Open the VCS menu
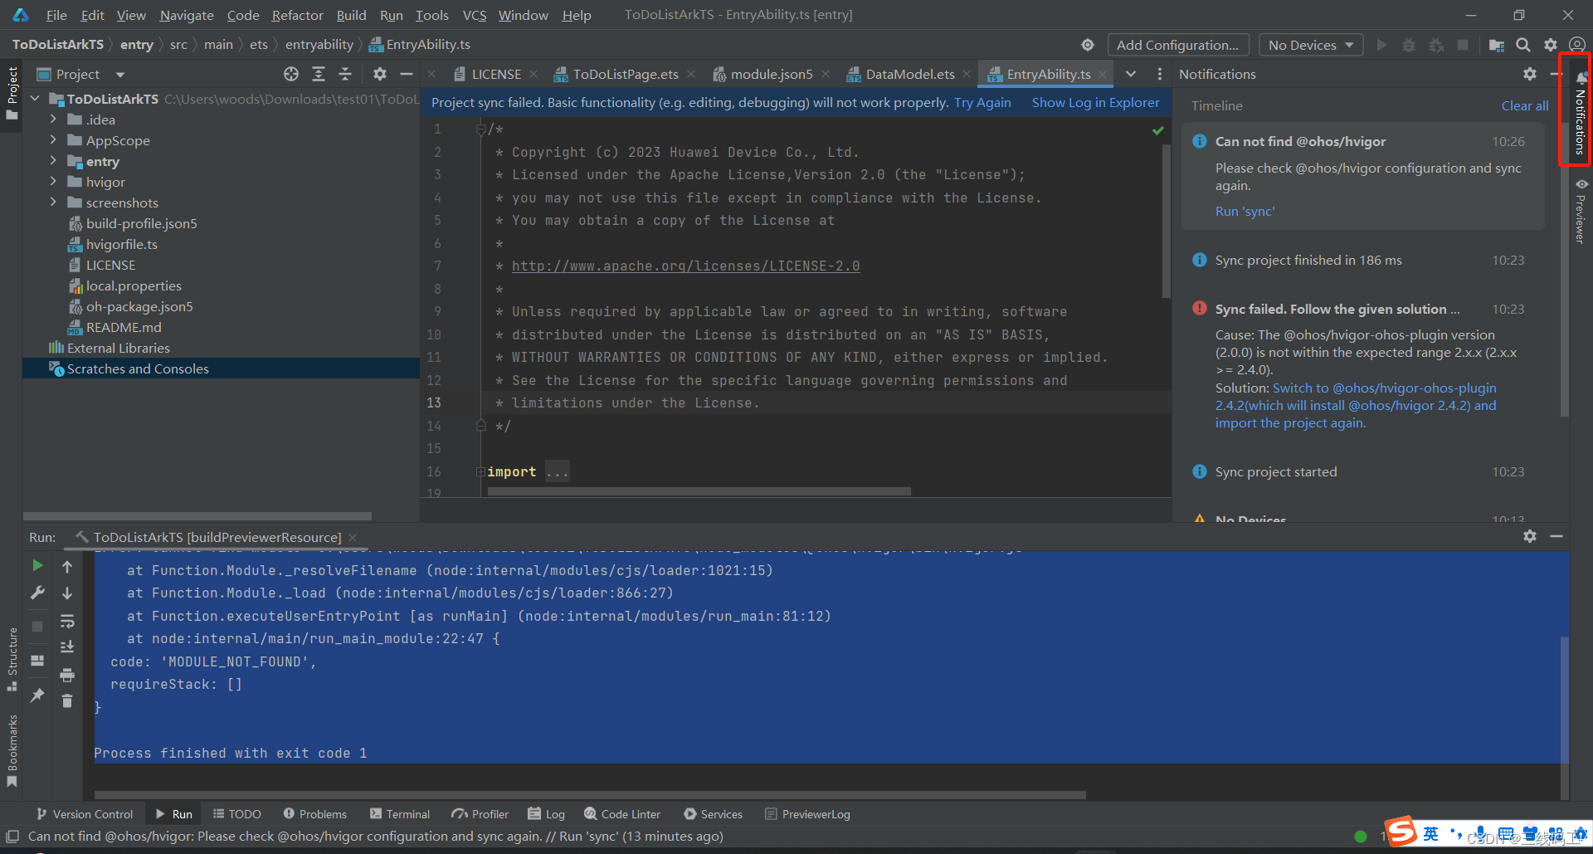Screen dimensions: 1593x854 (475, 15)
